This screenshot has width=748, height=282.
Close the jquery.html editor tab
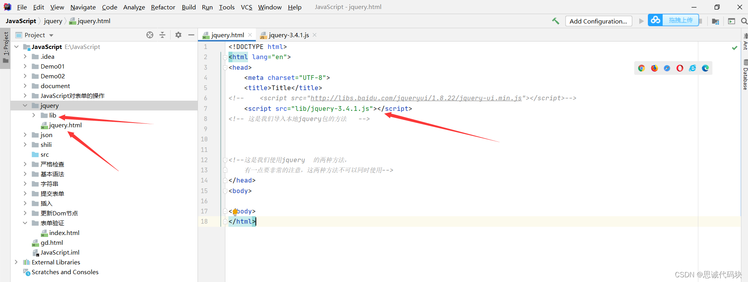click(250, 35)
